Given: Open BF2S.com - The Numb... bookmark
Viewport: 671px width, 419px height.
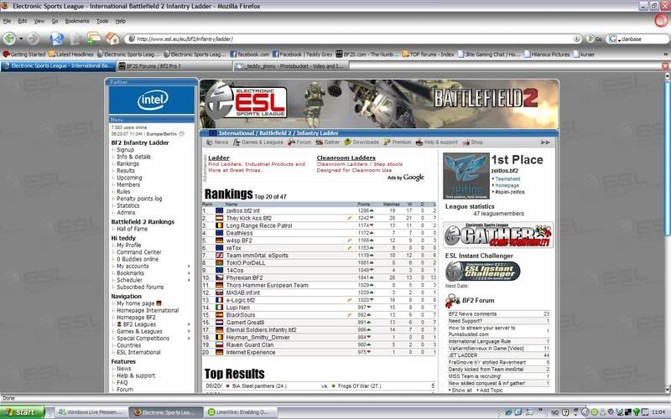Looking at the screenshot, I should [x=367, y=54].
